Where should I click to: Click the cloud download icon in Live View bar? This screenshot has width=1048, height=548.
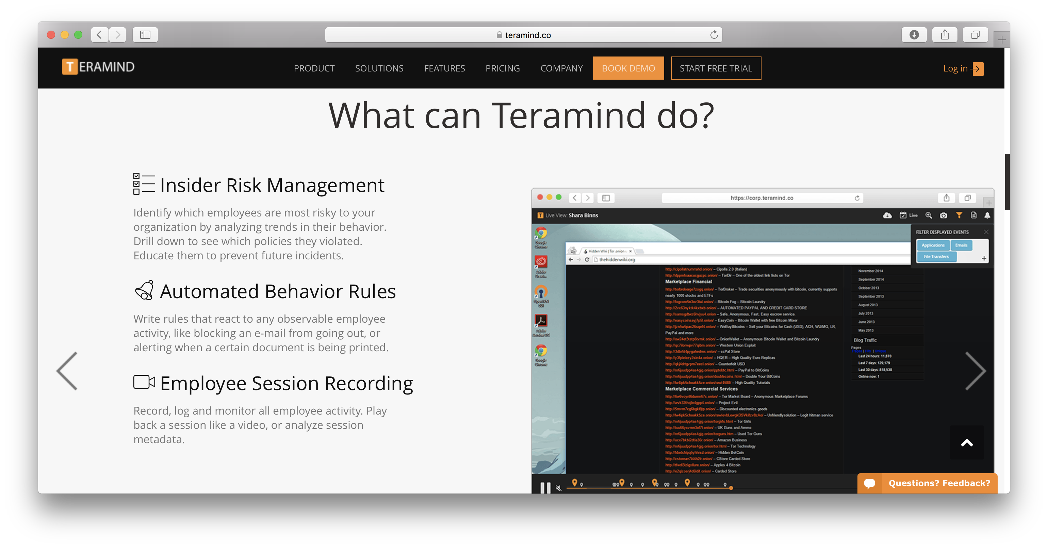(x=887, y=215)
